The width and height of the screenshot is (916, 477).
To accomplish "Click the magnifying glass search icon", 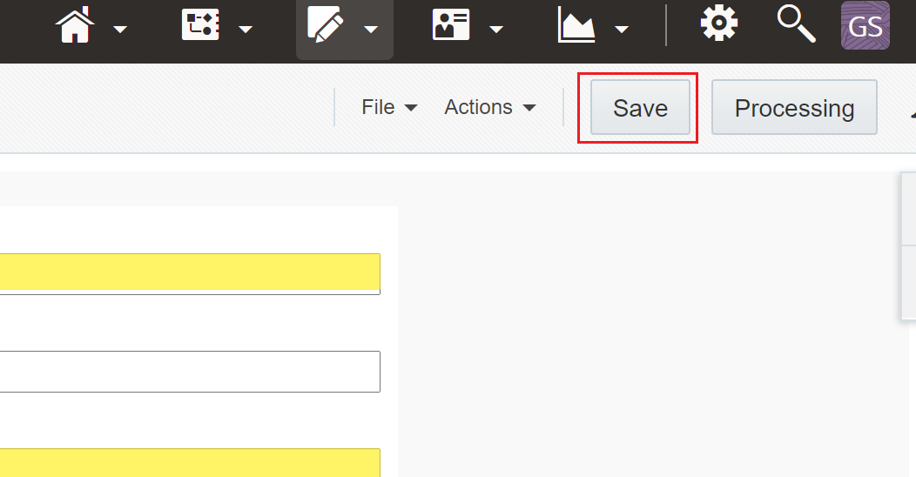I will coord(796,24).
